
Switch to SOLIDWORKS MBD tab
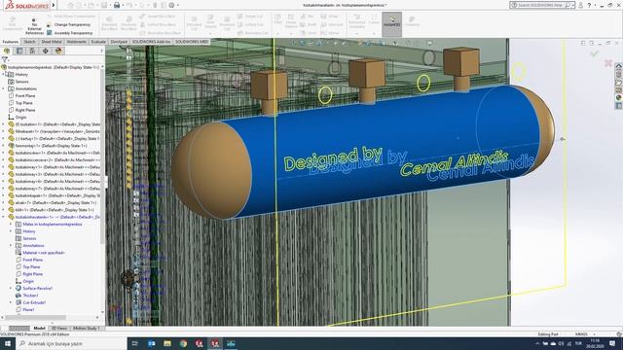(192, 41)
